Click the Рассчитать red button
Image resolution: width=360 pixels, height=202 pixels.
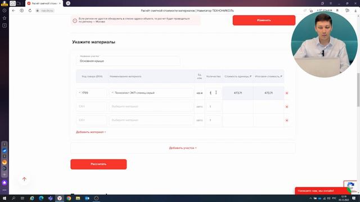pyautogui.click(x=98, y=164)
